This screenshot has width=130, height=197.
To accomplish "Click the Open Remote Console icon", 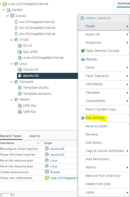I will pyautogui.click(x=83, y=51).
